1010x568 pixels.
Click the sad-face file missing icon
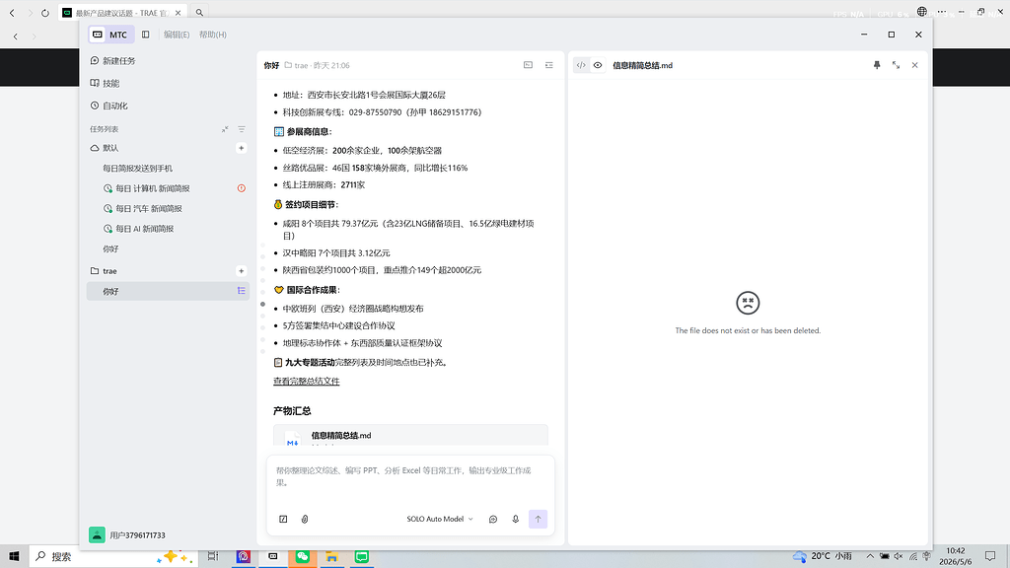[748, 303]
